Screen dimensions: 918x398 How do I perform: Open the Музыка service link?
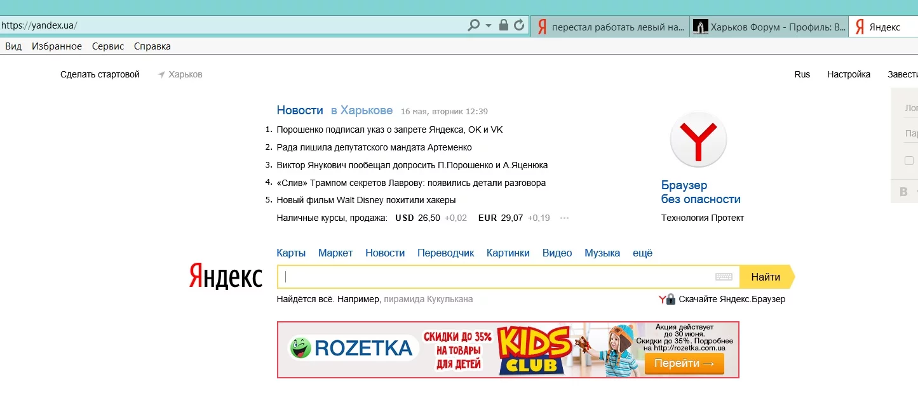tap(602, 253)
